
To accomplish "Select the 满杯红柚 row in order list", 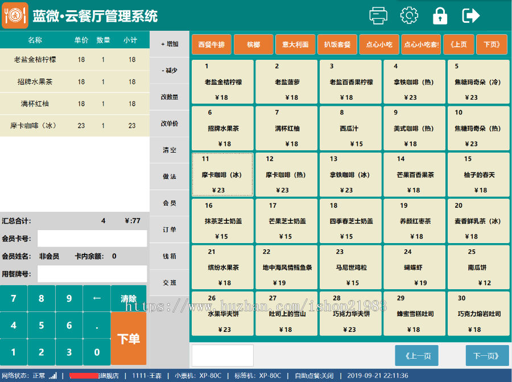I will (x=75, y=104).
